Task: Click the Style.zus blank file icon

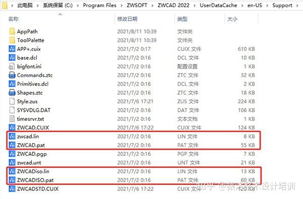Action: [x=12, y=101]
